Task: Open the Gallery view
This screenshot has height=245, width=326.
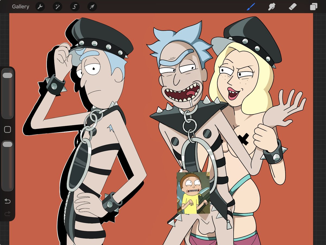Action: 20,7
